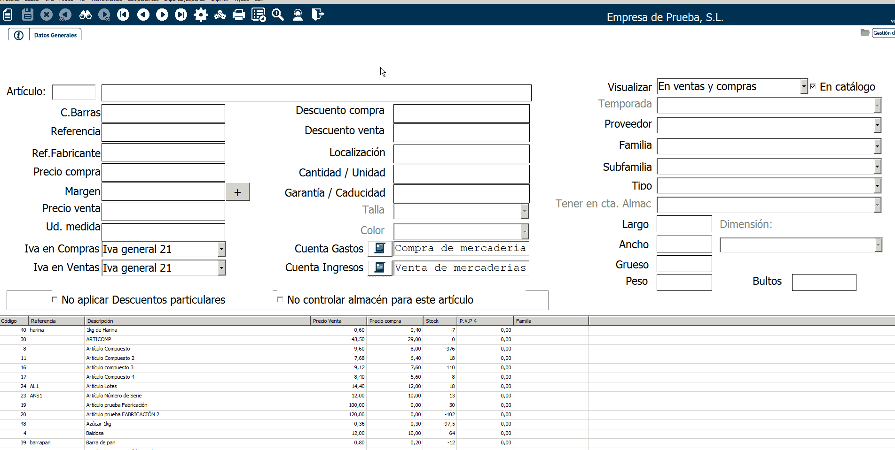Click the printer icon

pyautogui.click(x=239, y=15)
